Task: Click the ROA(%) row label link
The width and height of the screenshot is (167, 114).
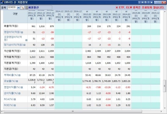Action: [9, 99]
